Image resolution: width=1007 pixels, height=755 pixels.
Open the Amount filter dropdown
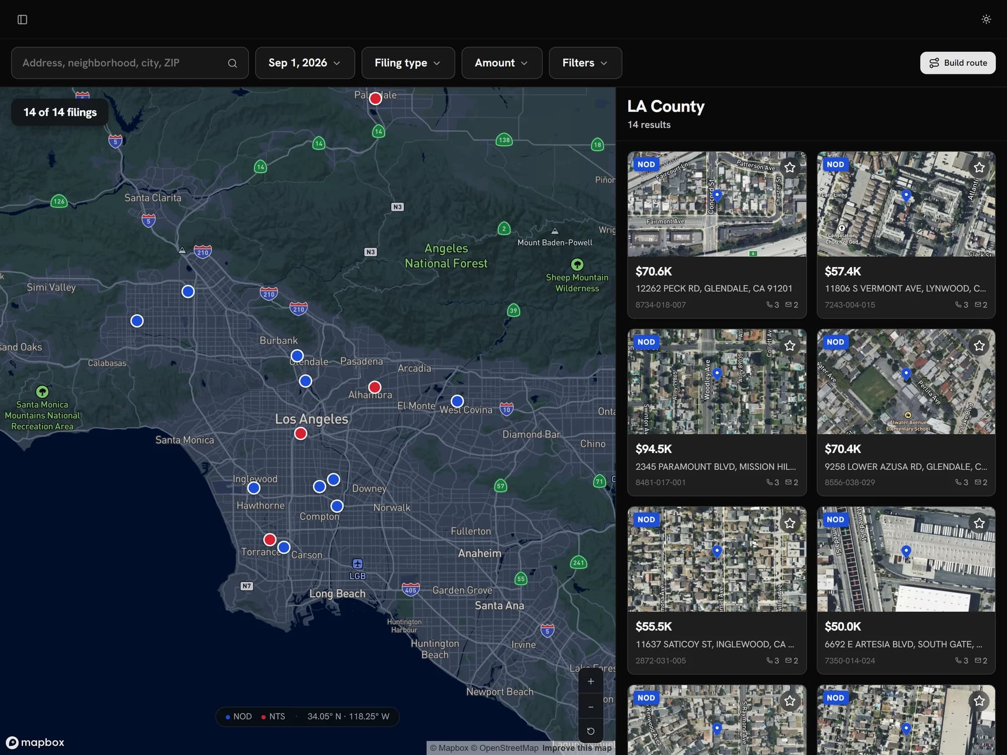(501, 63)
